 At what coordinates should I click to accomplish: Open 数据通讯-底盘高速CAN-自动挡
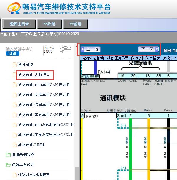pos(44,95)
